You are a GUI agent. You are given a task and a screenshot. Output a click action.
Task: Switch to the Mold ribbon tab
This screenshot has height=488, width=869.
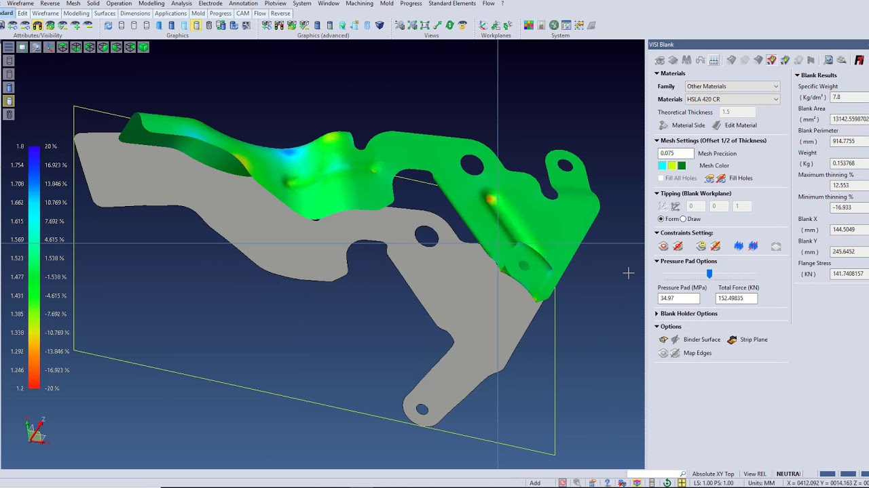point(198,14)
